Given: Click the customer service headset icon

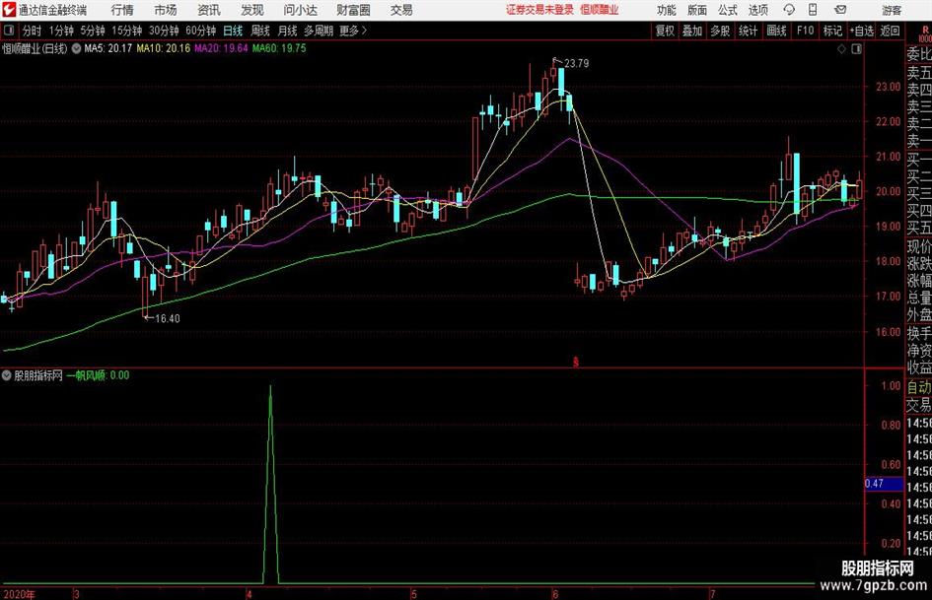Looking at the screenshot, I should [x=789, y=10].
